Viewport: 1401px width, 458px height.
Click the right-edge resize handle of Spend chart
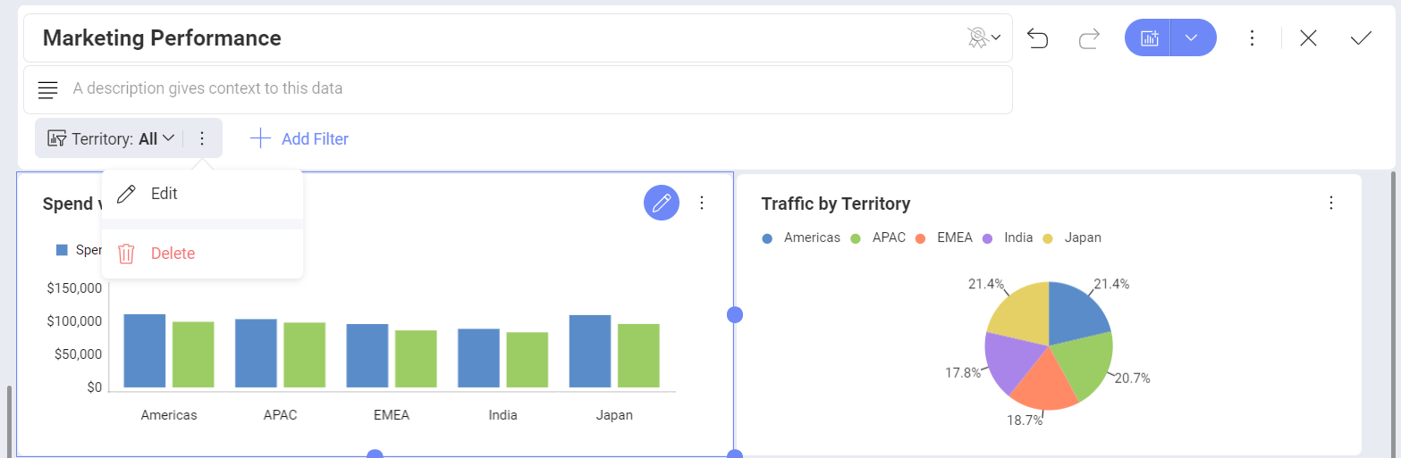pos(735,314)
